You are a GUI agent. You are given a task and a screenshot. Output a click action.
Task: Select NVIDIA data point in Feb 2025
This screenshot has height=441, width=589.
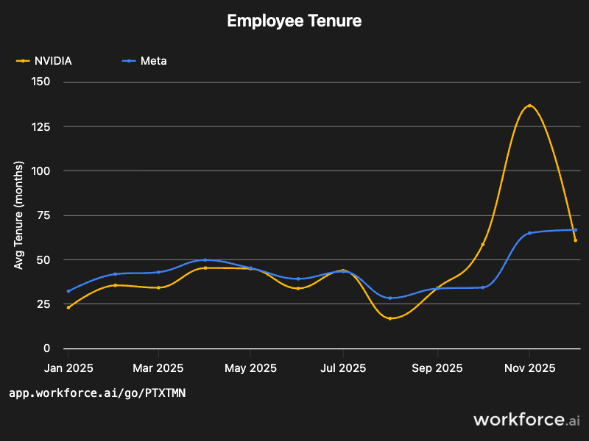(x=116, y=285)
